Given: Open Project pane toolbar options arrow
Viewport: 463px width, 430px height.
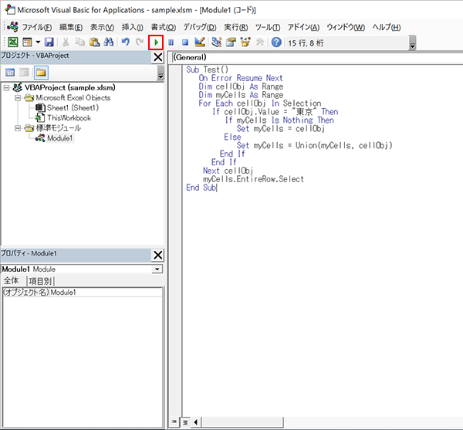Looking at the screenshot, I should coord(161,73).
